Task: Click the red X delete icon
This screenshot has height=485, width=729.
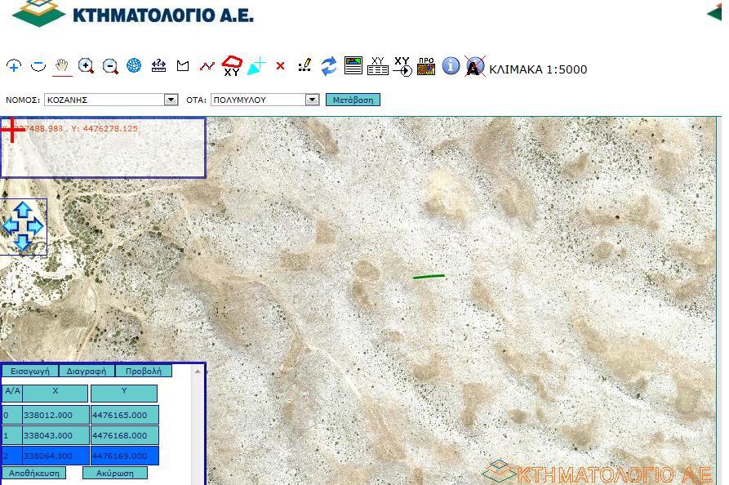Action: point(280,66)
